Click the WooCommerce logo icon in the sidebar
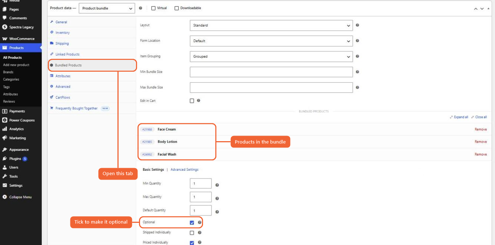 [x=4, y=39]
